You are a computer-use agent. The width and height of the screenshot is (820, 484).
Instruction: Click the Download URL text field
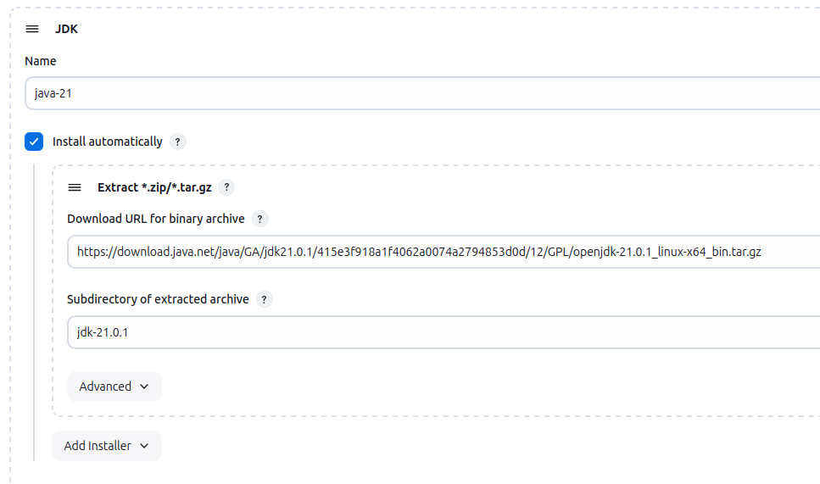(x=441, y=252)
